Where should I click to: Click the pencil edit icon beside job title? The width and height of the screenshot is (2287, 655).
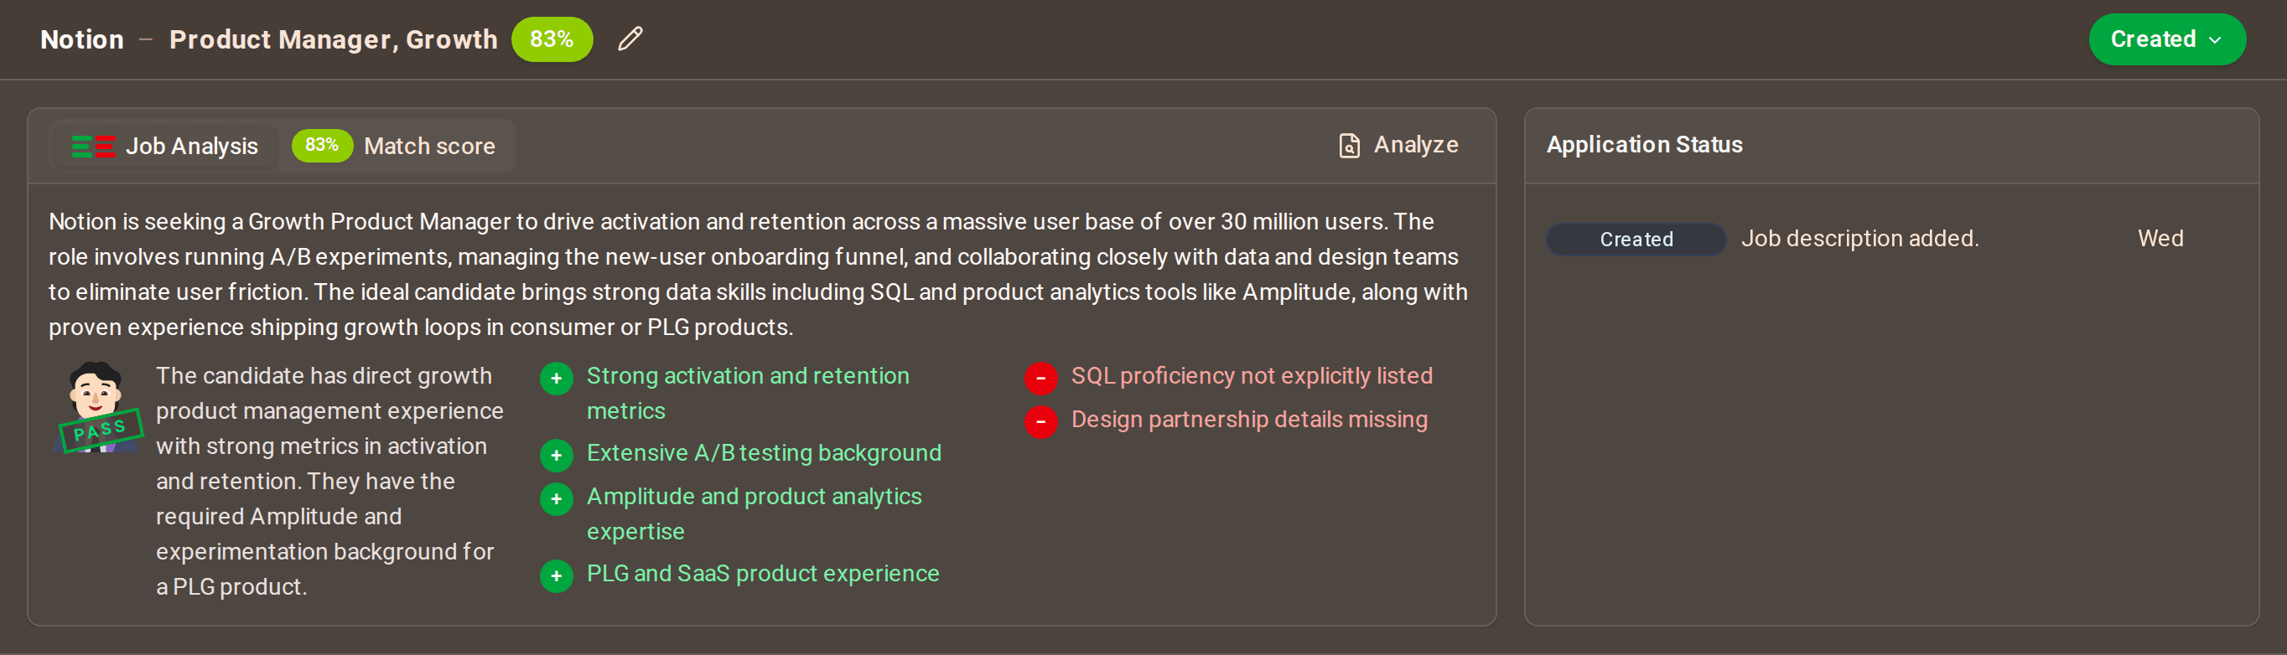(630, 39)
